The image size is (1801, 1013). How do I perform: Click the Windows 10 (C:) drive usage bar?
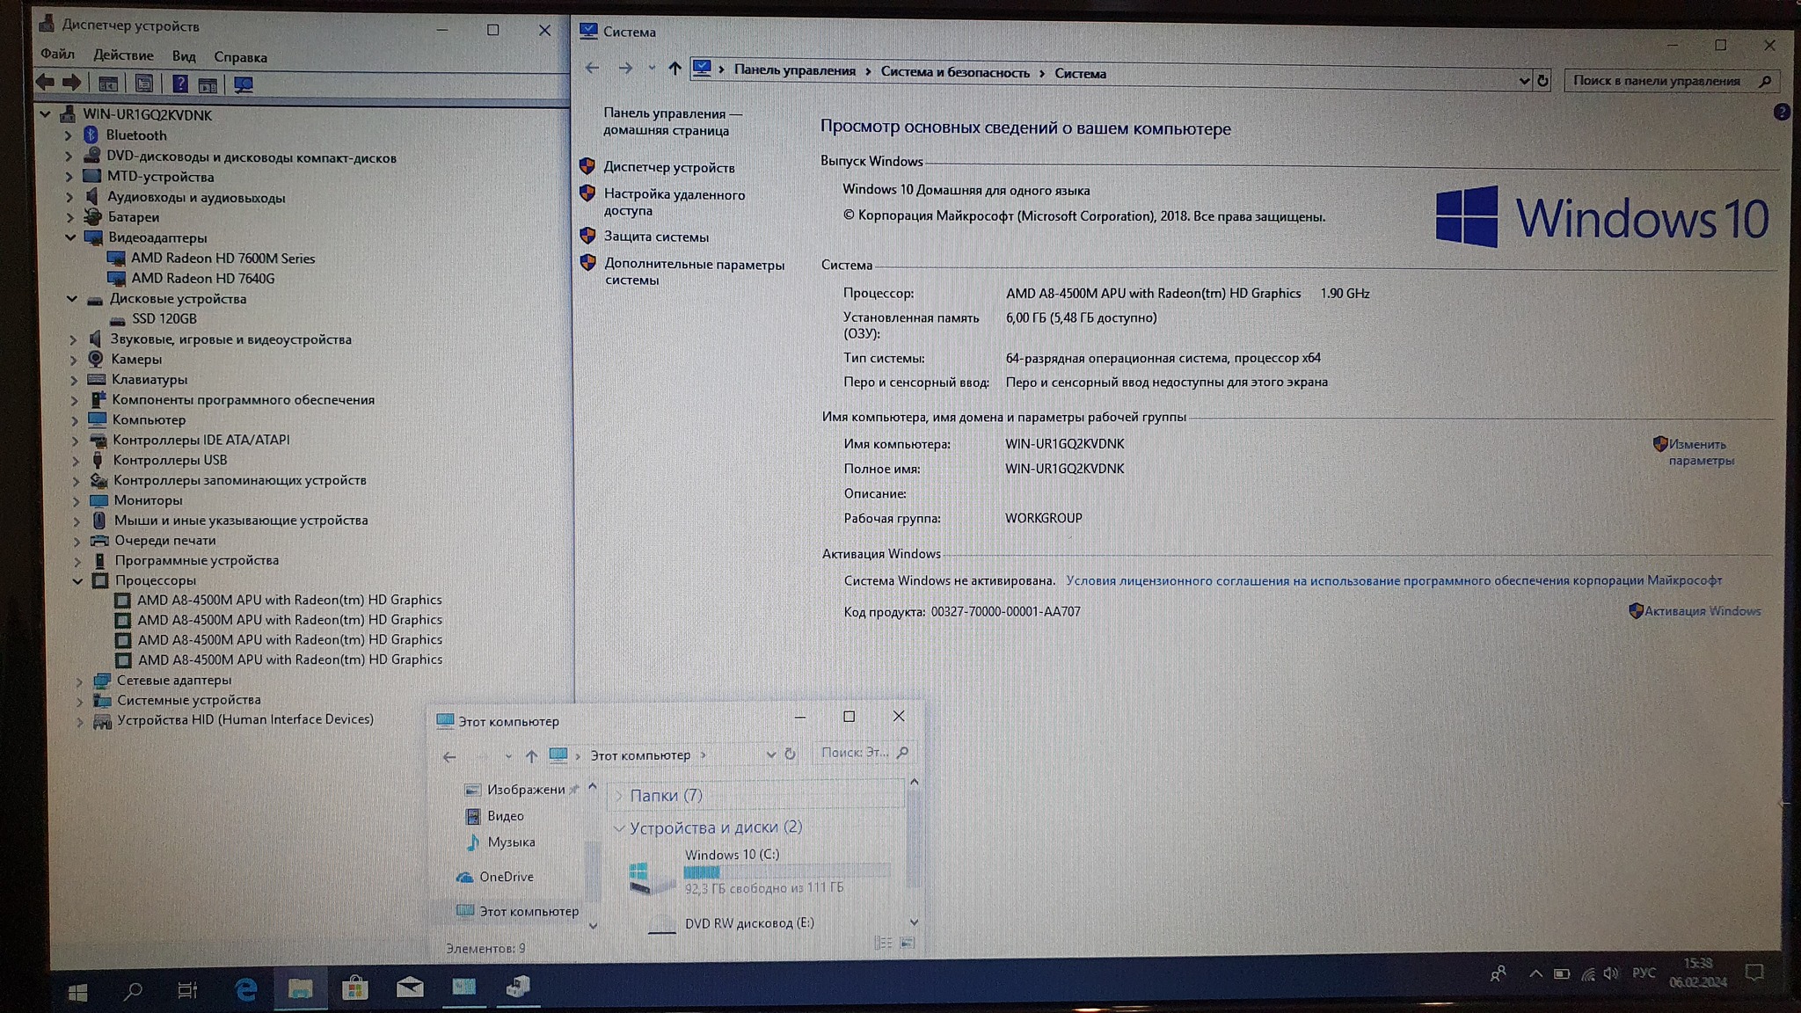tap(787, 872)
